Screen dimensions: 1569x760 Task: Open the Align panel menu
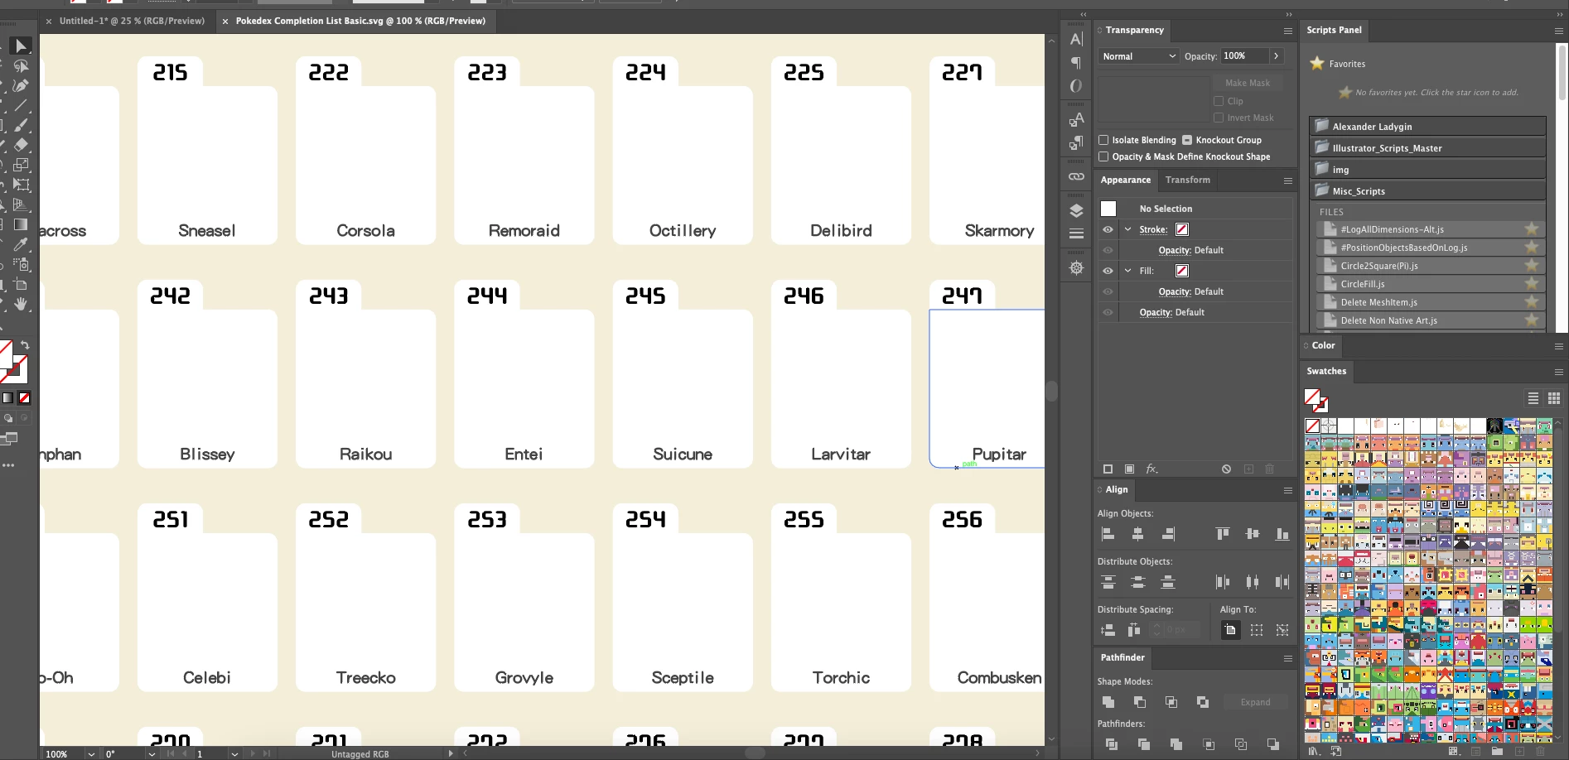[1288, 490]
